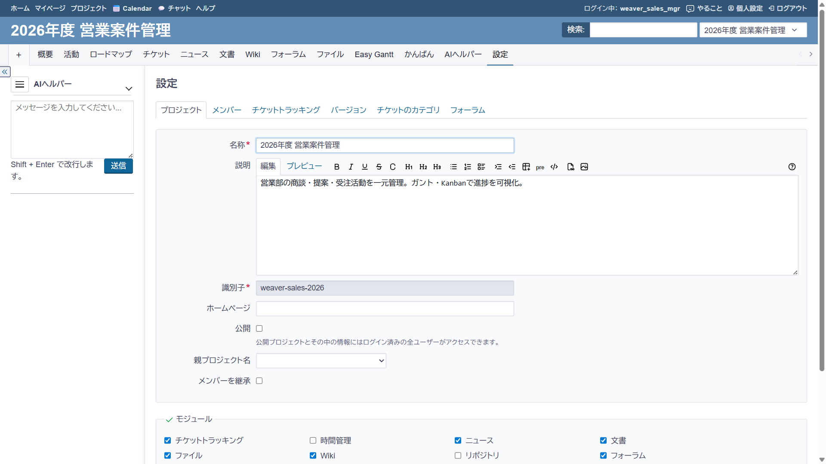Open the 親プロジェクト名 dropdown
826x464 pixels.
coord(321,360)
